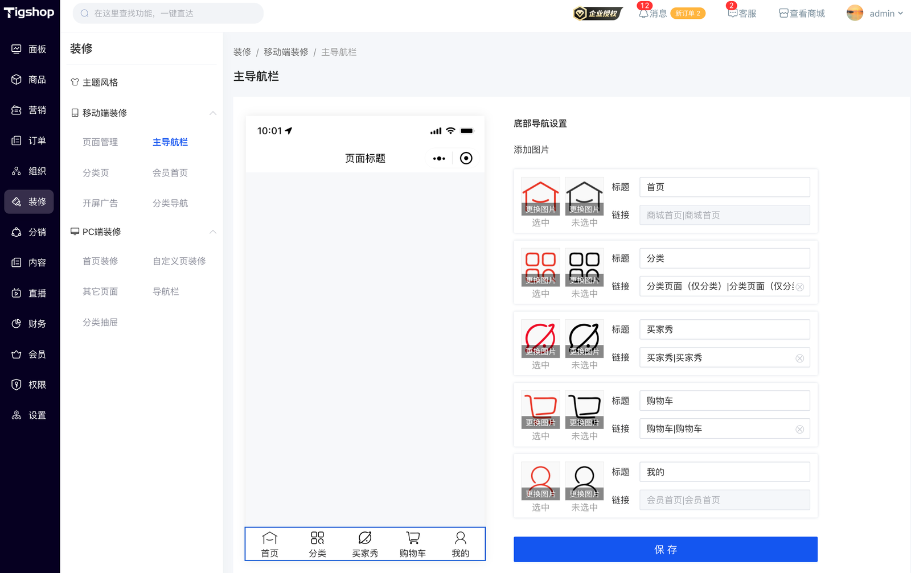Click the Tigshop logo
Screen dimensions: 911x573
tap(29, 13)
